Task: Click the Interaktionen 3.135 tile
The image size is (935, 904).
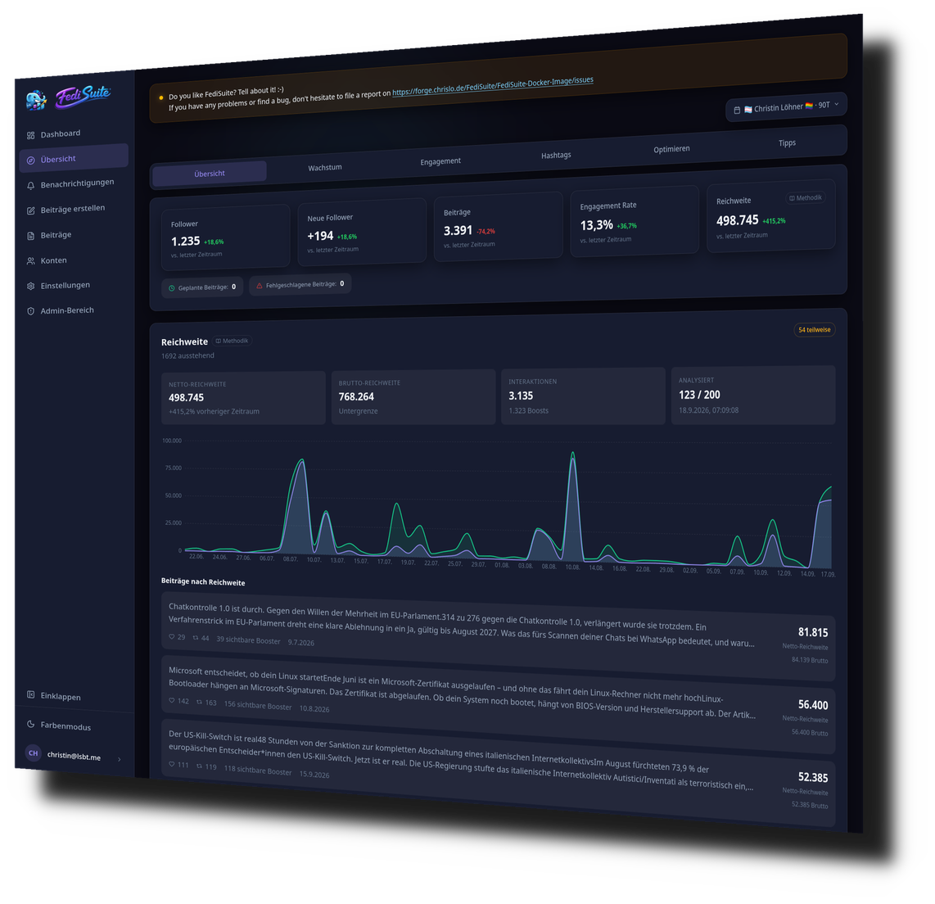Action: tap(583, 395)
